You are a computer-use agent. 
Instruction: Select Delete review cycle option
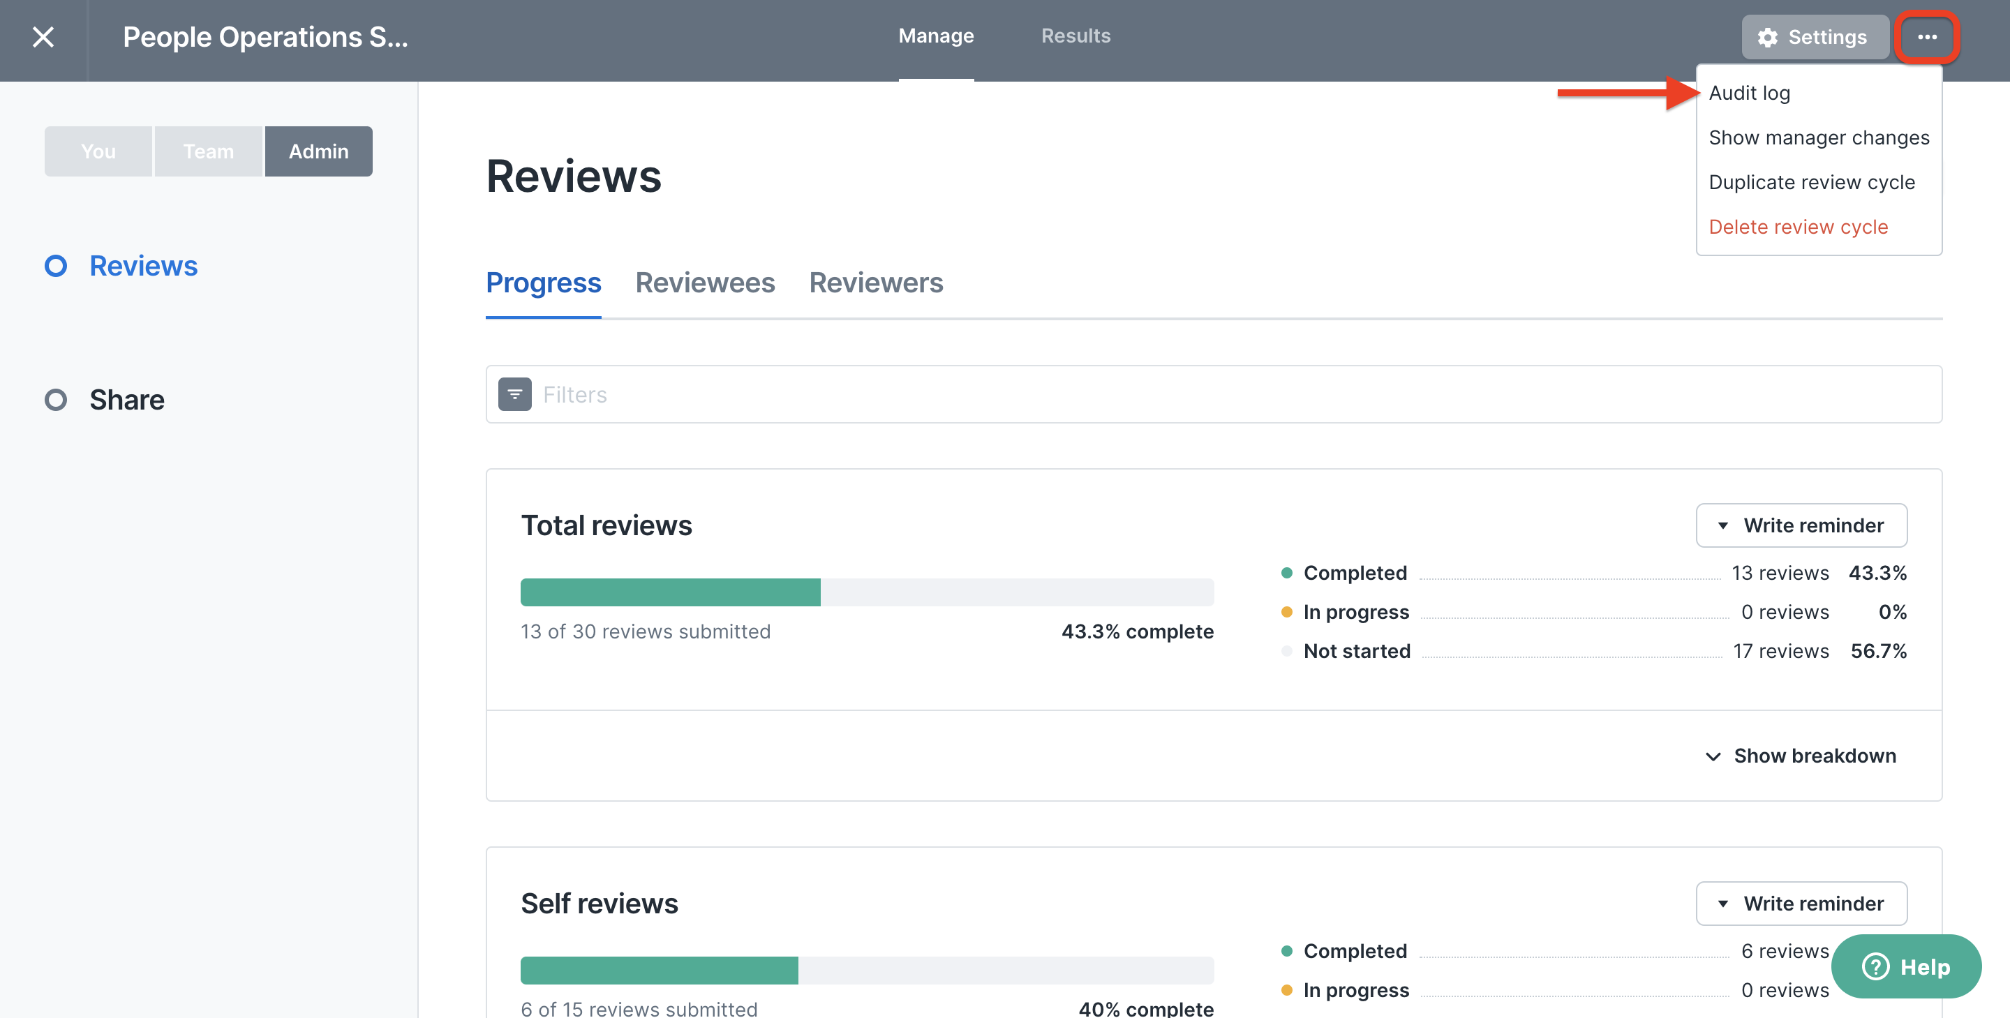coord(1799,225)
